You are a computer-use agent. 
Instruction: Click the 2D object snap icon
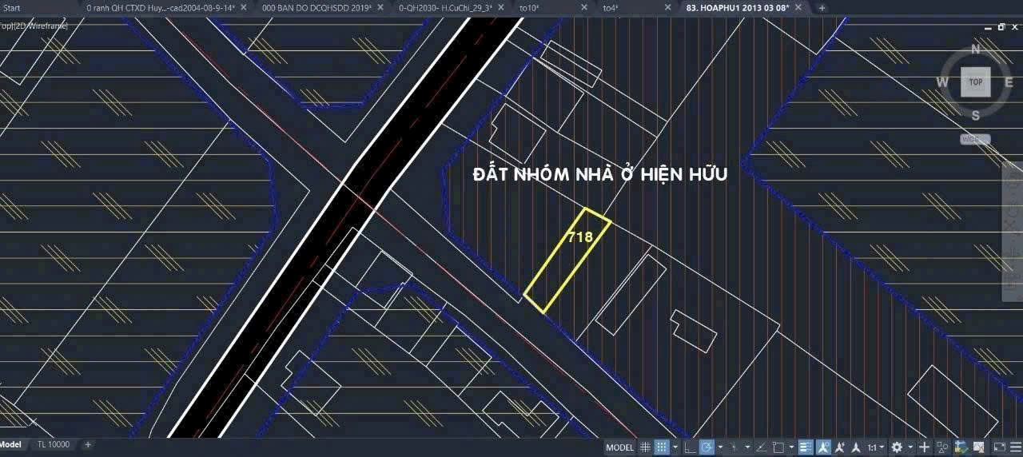coord(777,447)
